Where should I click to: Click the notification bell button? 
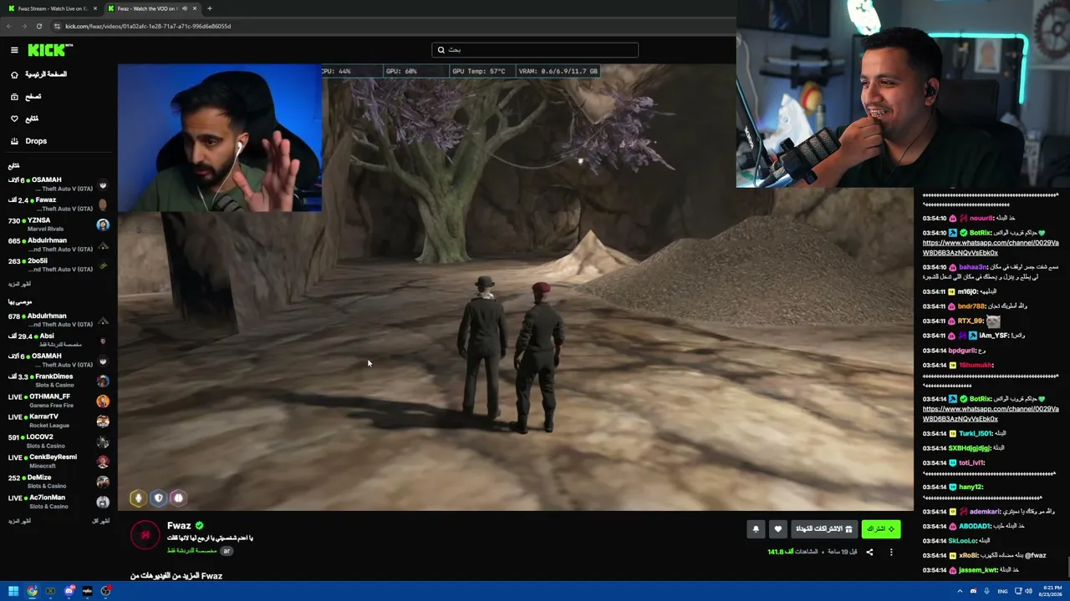tap(756, 528)
